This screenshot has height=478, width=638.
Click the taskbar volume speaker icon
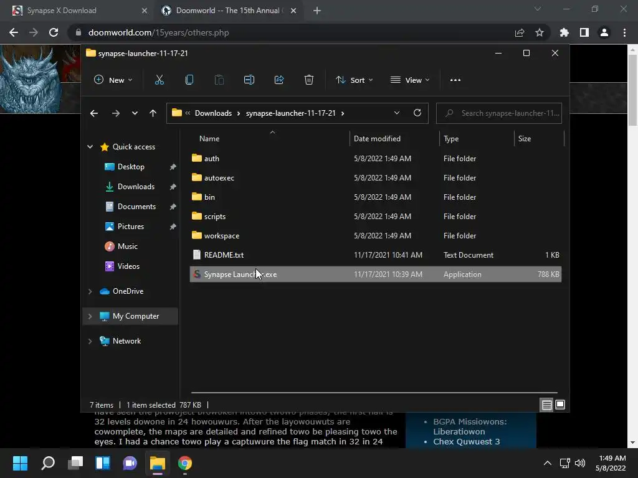(580, 463)
